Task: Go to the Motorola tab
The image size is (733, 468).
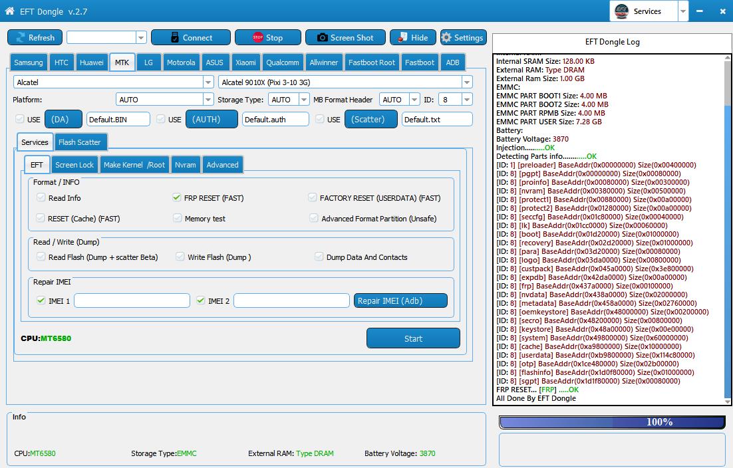Action: (181, 62)
